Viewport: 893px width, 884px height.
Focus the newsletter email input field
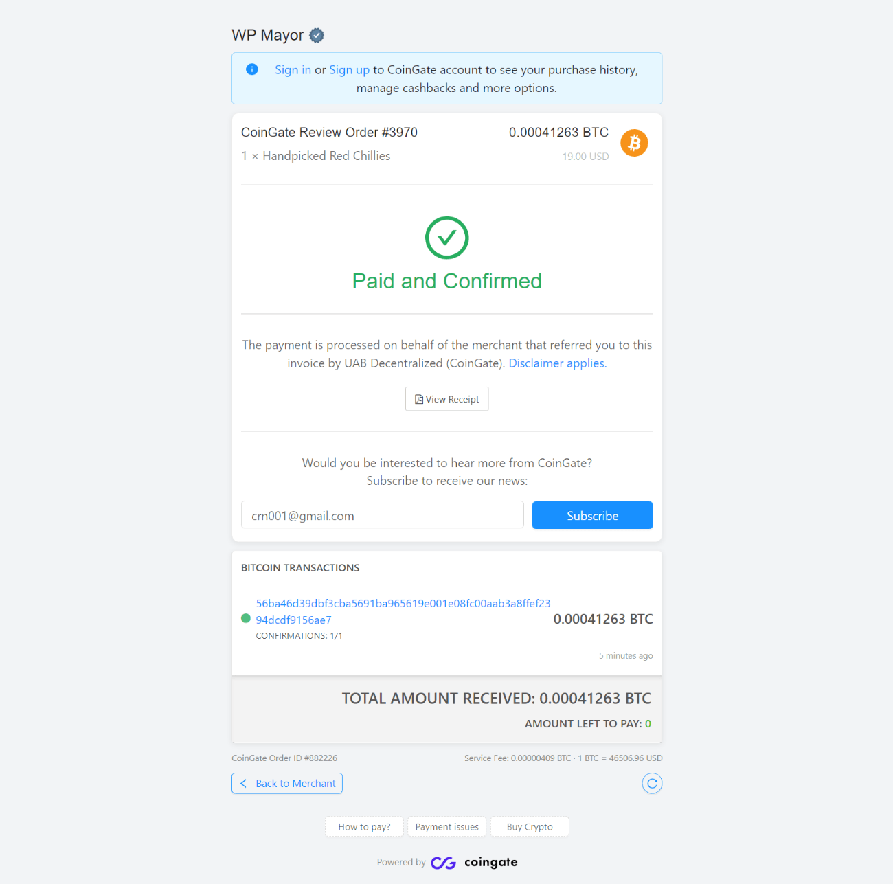(382, 515)
